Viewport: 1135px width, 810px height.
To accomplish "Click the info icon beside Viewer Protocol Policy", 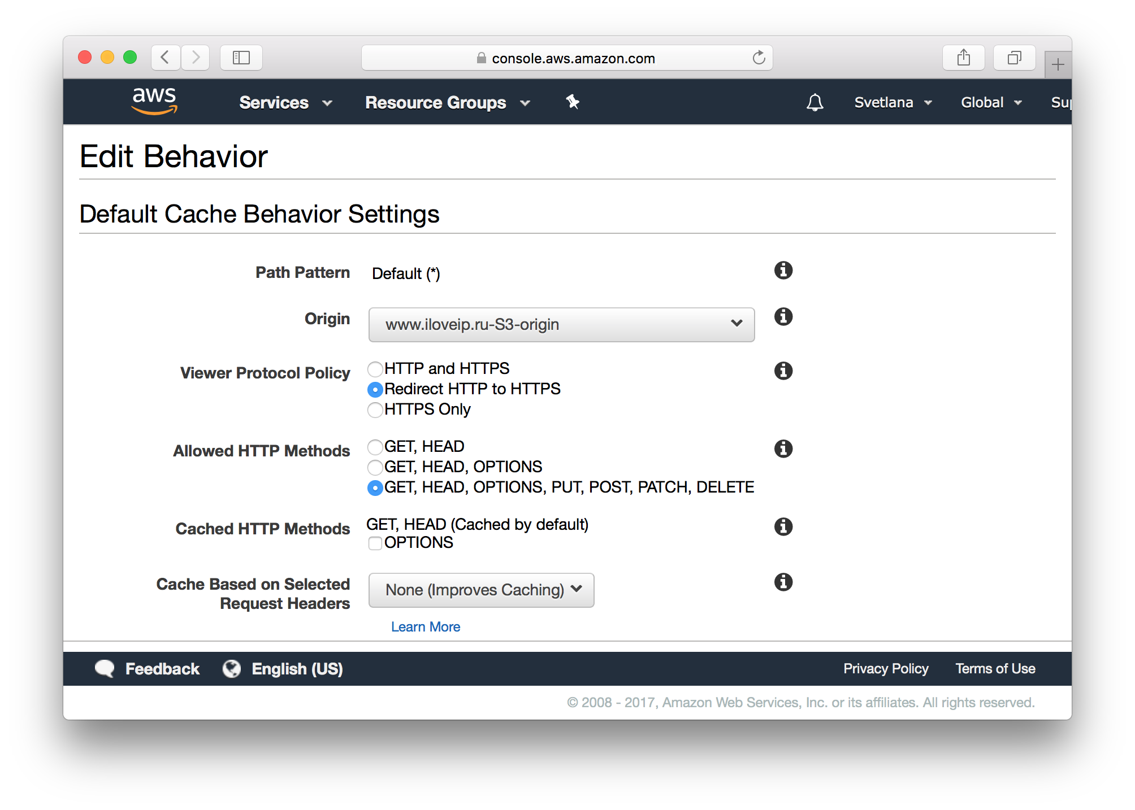I will point(783,371).
